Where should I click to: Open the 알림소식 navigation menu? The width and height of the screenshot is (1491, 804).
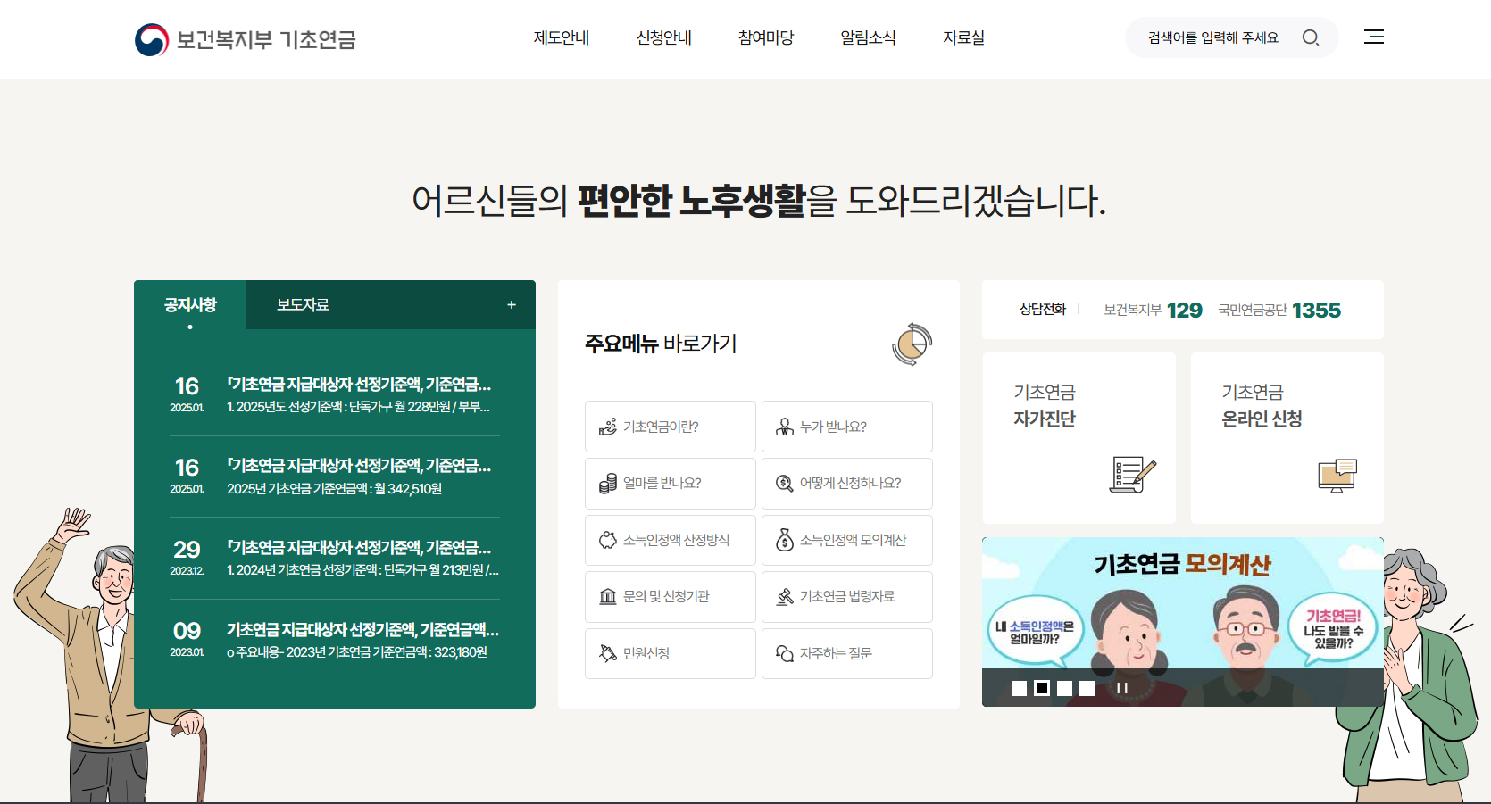click(x=868, y=37)
